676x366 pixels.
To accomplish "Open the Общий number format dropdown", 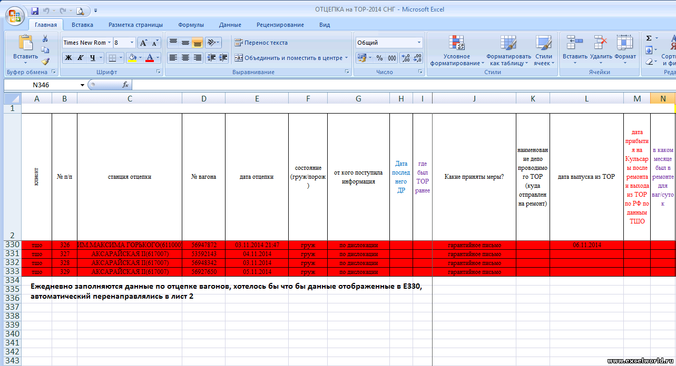I will pyautogui.click(x=419, y=43).
